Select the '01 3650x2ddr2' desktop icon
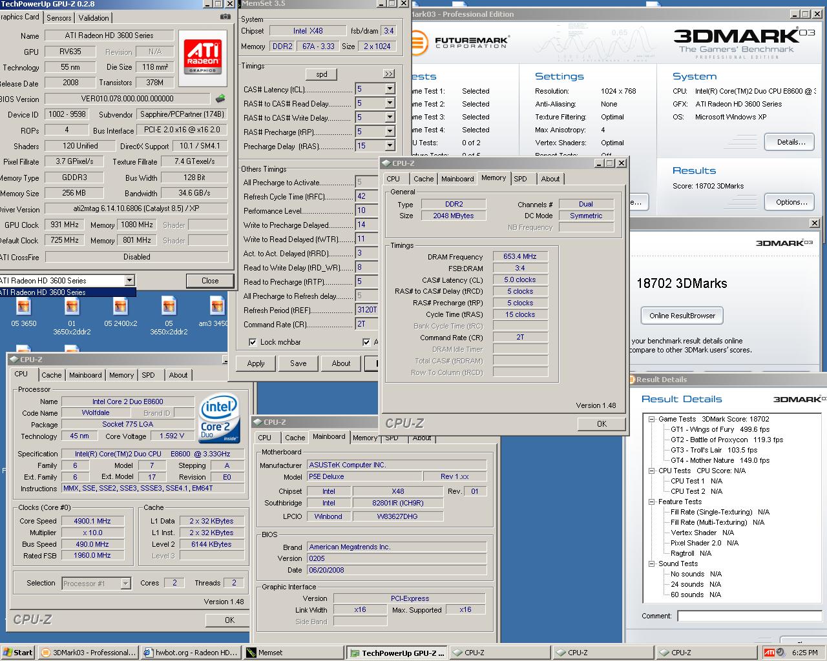 72,316
